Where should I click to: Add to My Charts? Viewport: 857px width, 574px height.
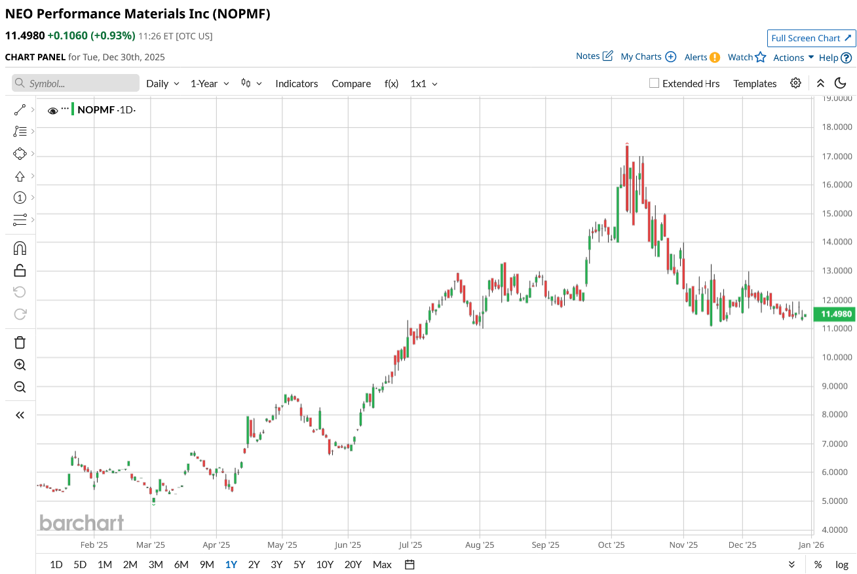pos(648,57)
